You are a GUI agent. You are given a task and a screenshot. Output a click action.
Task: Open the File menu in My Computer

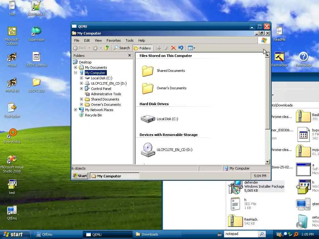tap(77, 40)
